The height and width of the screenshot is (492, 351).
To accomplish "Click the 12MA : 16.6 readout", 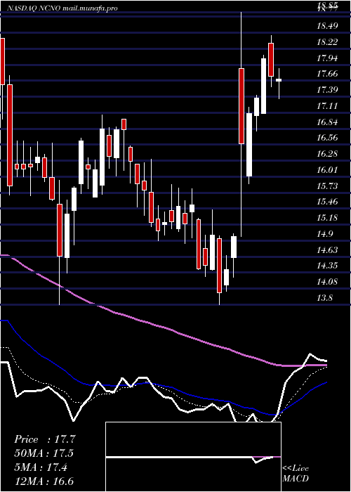I will [44, 481].
